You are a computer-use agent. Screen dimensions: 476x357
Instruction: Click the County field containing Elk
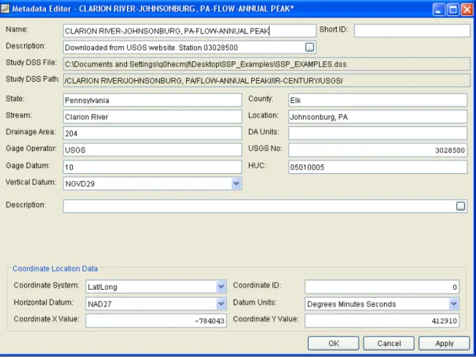coord(377,100)
